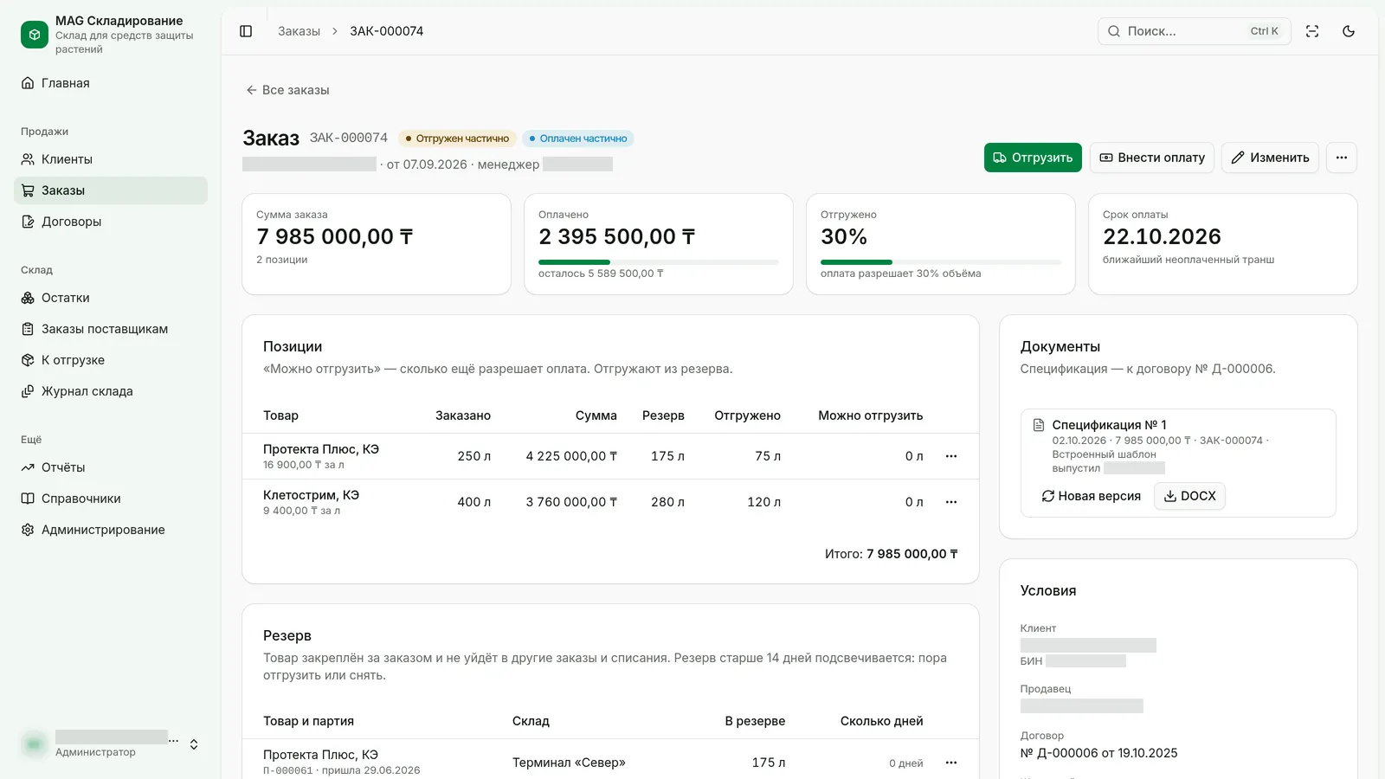Image resolution: width=1385 pixels, height=779 pixels.
Task: Select Заказы in the sidebar
Action: 111,190
